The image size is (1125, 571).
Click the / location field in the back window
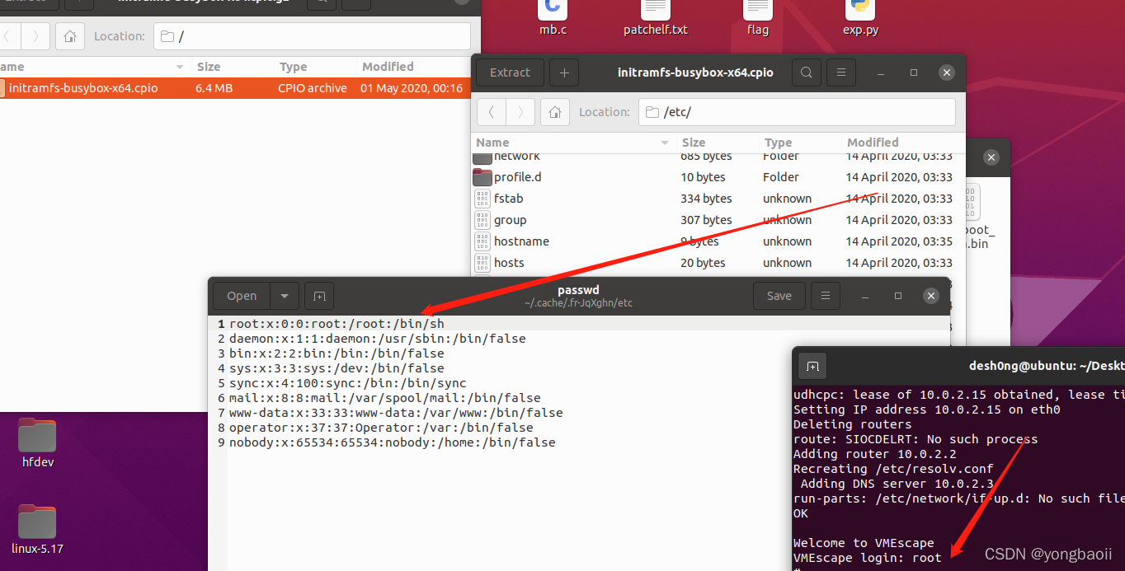312,36
